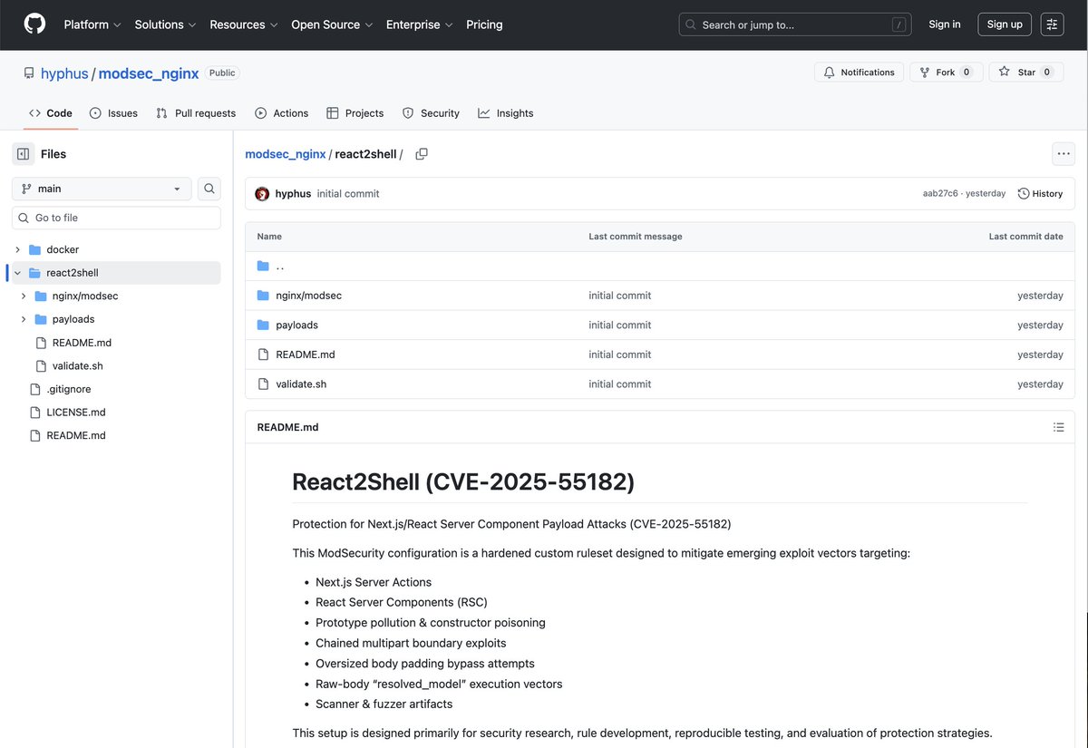This screenshot has height=748, width=1088.
Task: Click the GitHub logo in the header
Action: (34, 24)
